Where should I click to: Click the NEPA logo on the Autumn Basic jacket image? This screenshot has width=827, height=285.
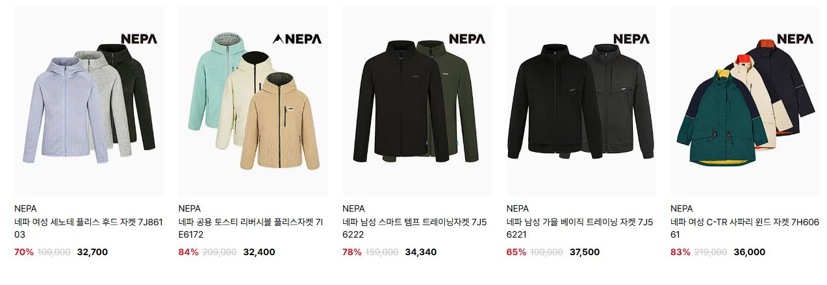631,39
